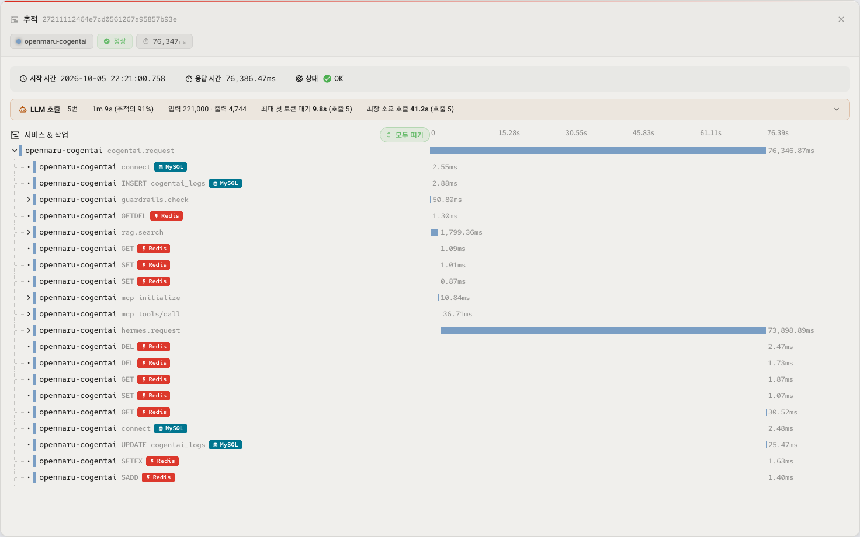This screenshot has width=860, height=537.
Task: Click the rag.search timeline bar
Action: [434, 232]
